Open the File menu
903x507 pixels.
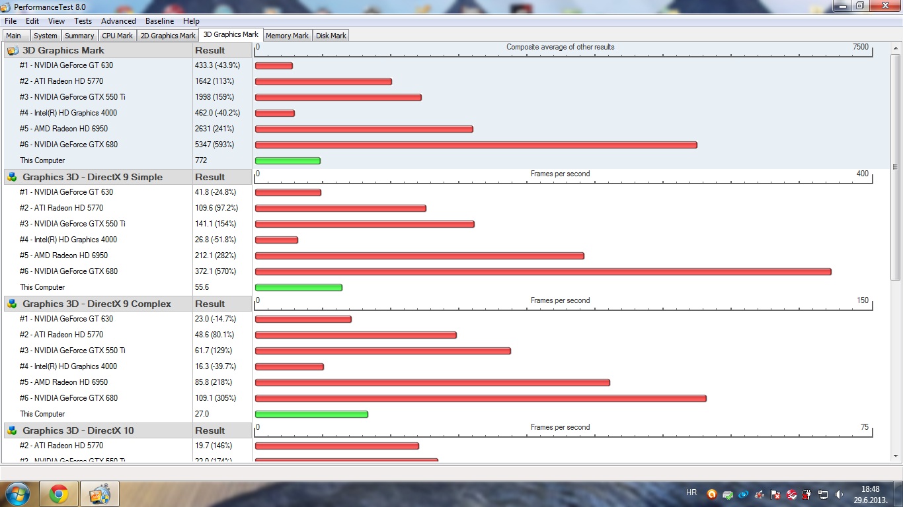(10, 21)
